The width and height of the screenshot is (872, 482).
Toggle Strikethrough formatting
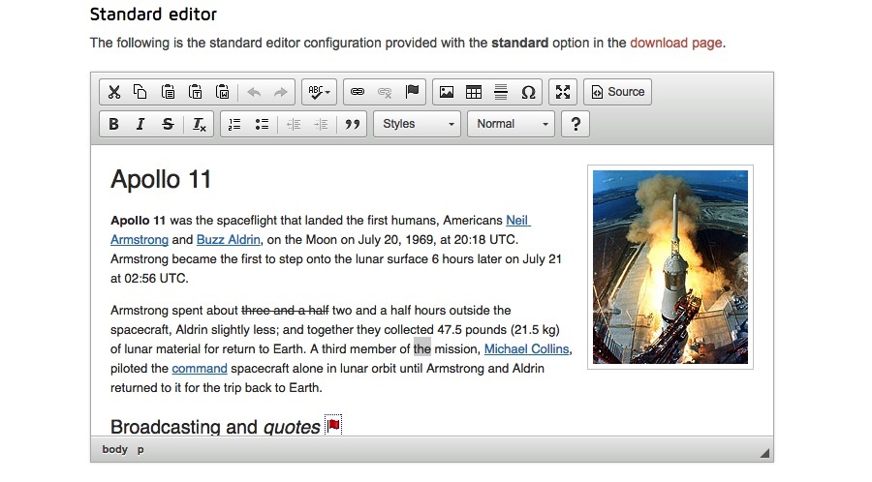point(168,124)
